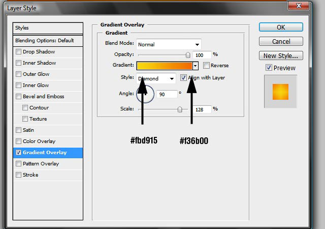Toggle the Inner Glow checkbox
325x229 pixels.
point(18,85)
